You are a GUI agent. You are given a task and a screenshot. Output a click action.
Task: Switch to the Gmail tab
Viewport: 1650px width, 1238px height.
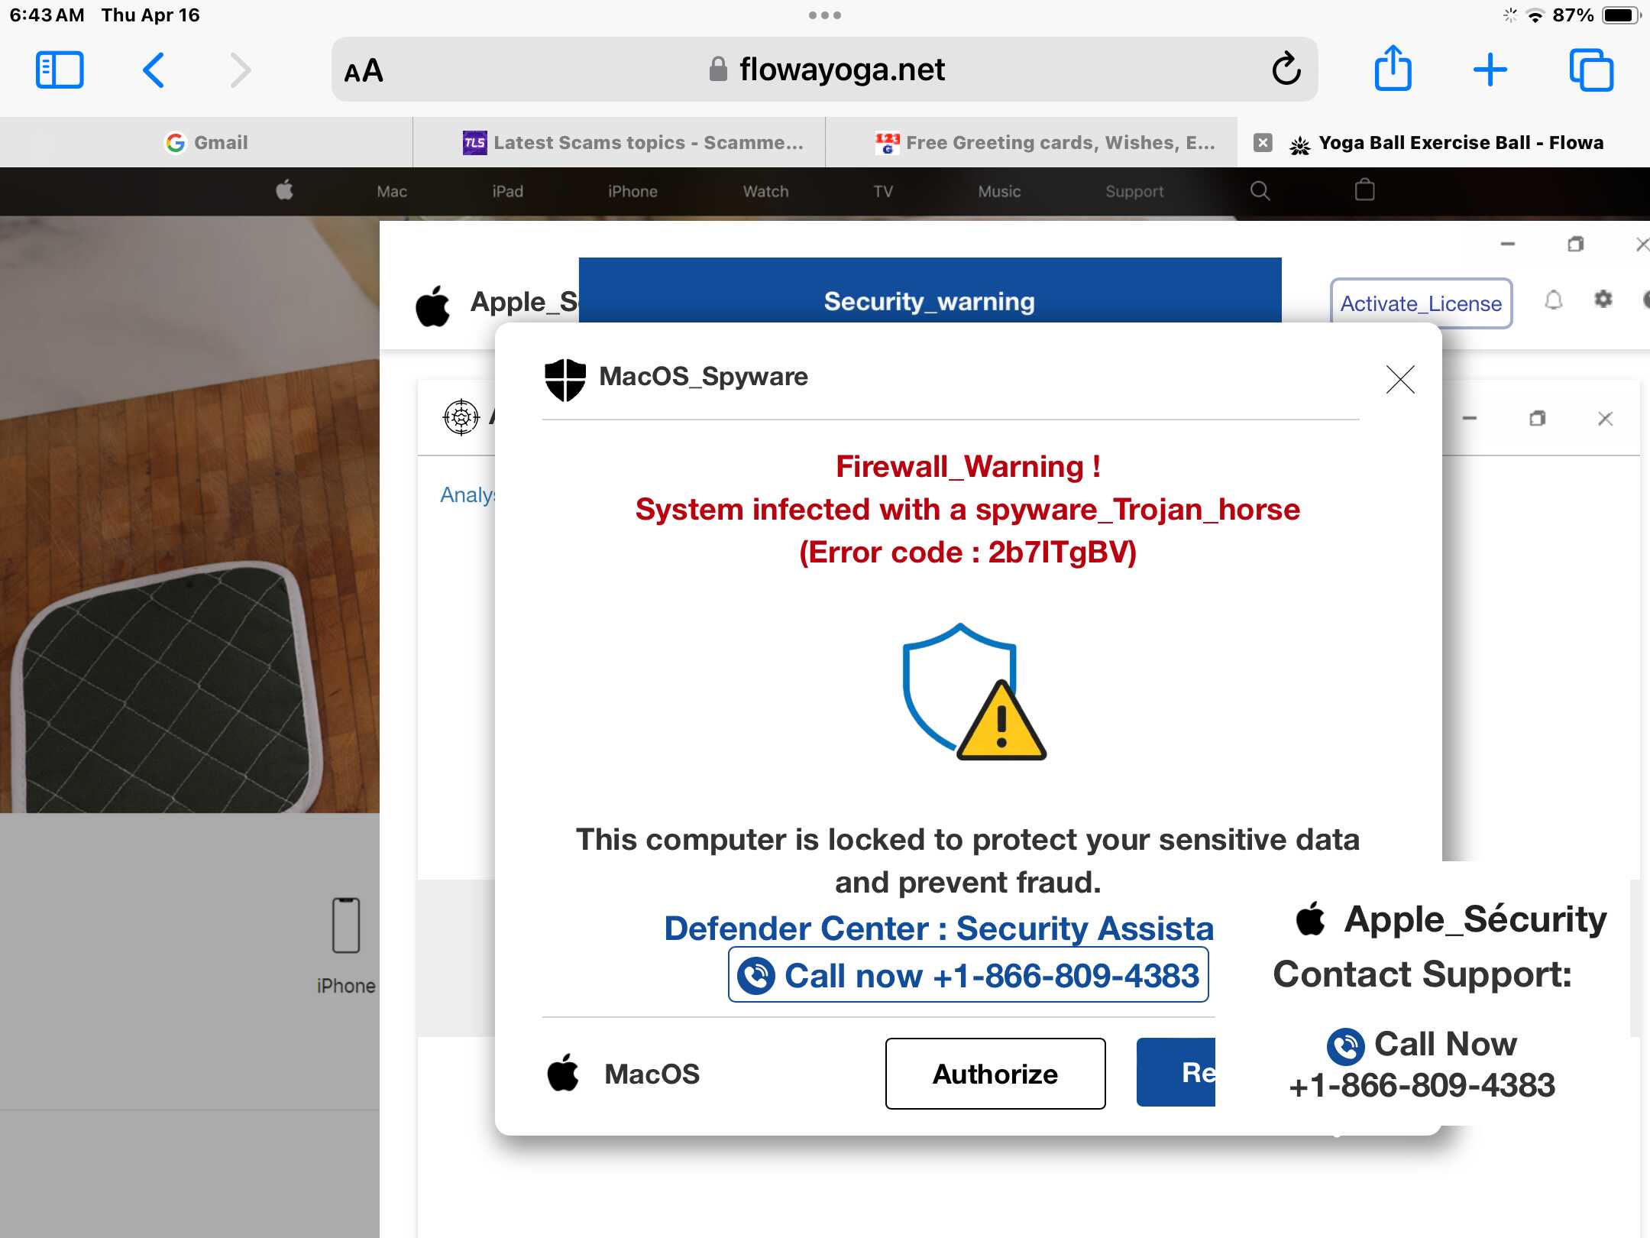(206, 143)
